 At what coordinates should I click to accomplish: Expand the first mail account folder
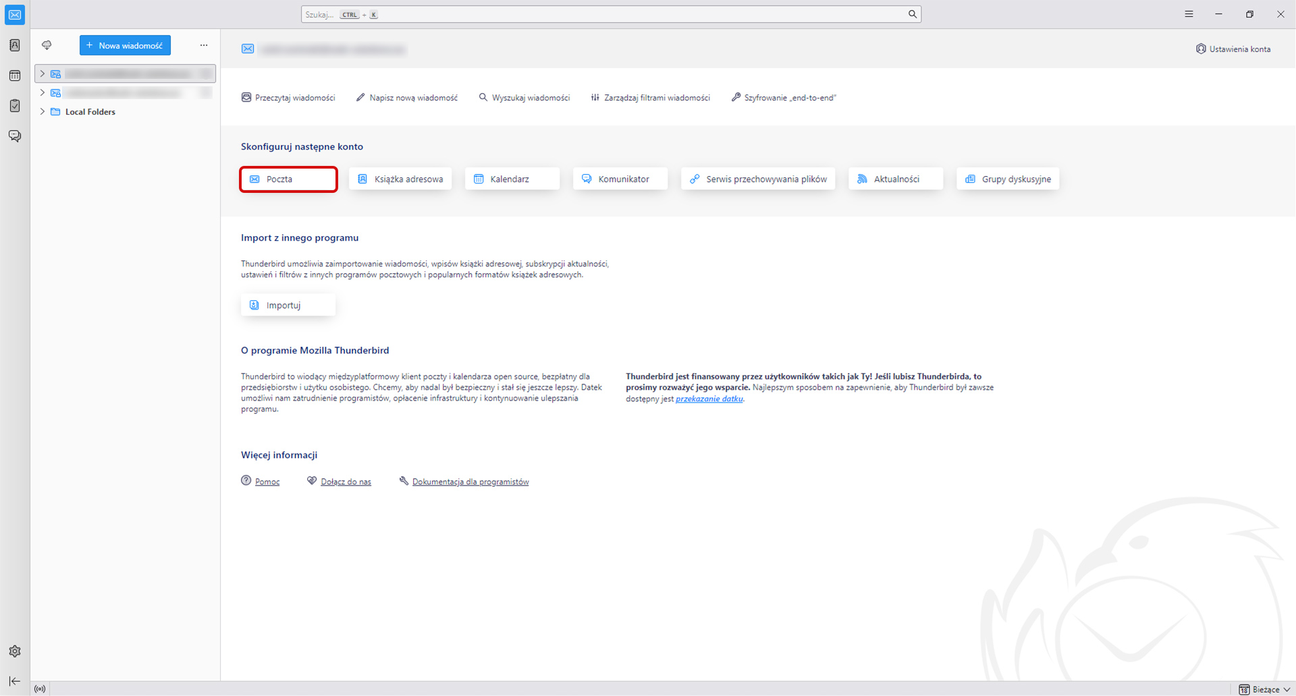(x=43, y=74)
